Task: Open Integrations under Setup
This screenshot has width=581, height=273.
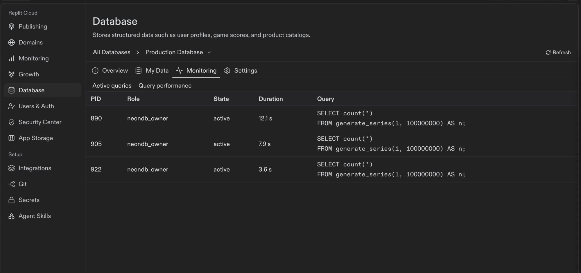Action: coord(43,168)
